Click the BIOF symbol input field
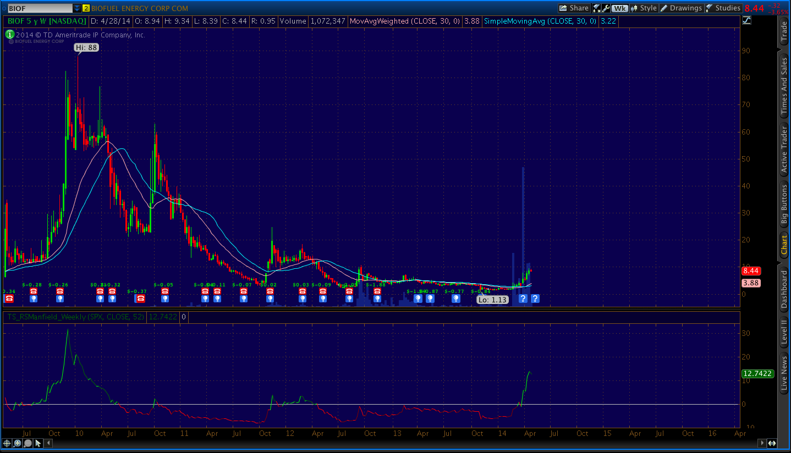This screenshot has width=791, height=453. (37, 8)
